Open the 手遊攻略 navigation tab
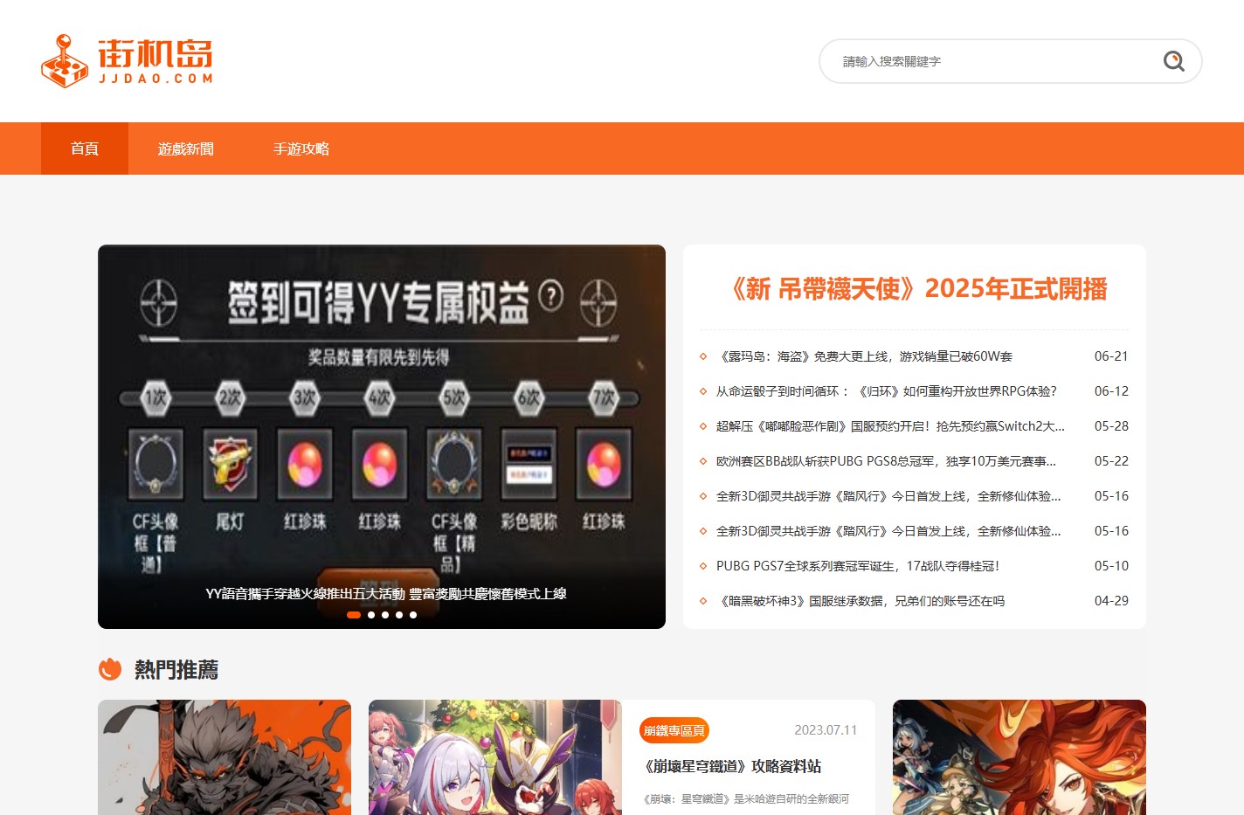The image size is (1244, 815). coord(301,148)
